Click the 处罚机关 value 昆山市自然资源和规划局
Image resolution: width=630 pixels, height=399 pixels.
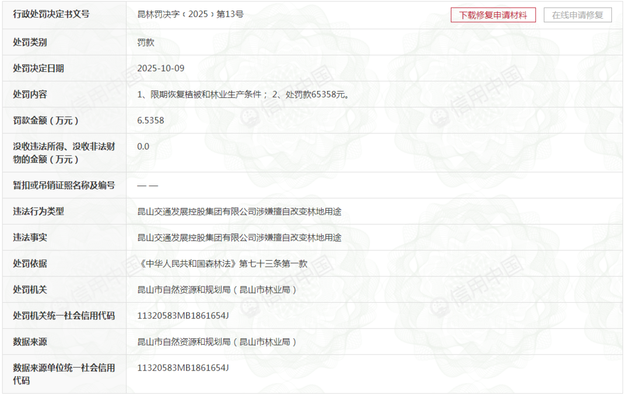217,289
